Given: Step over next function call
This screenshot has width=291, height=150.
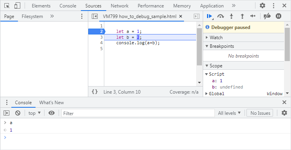Looking at the screenshot, I should (220, 16).
